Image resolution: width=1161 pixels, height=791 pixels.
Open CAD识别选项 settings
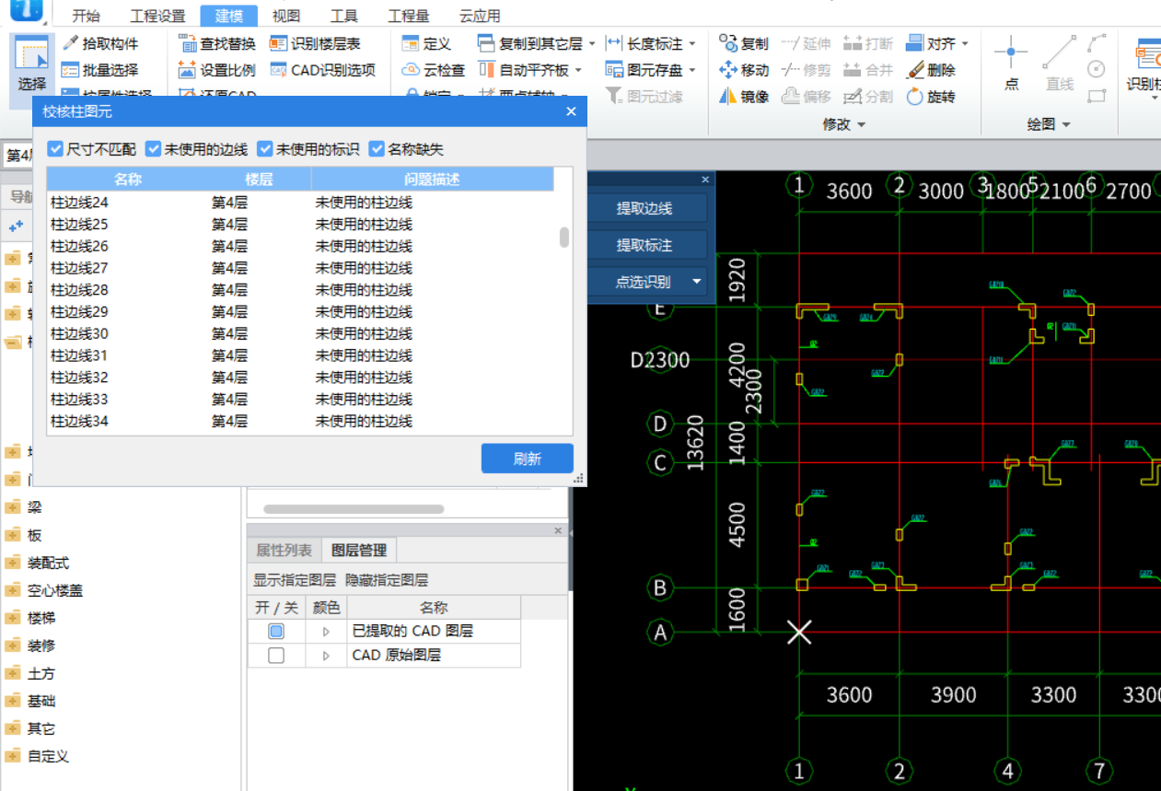click(322, 70)
